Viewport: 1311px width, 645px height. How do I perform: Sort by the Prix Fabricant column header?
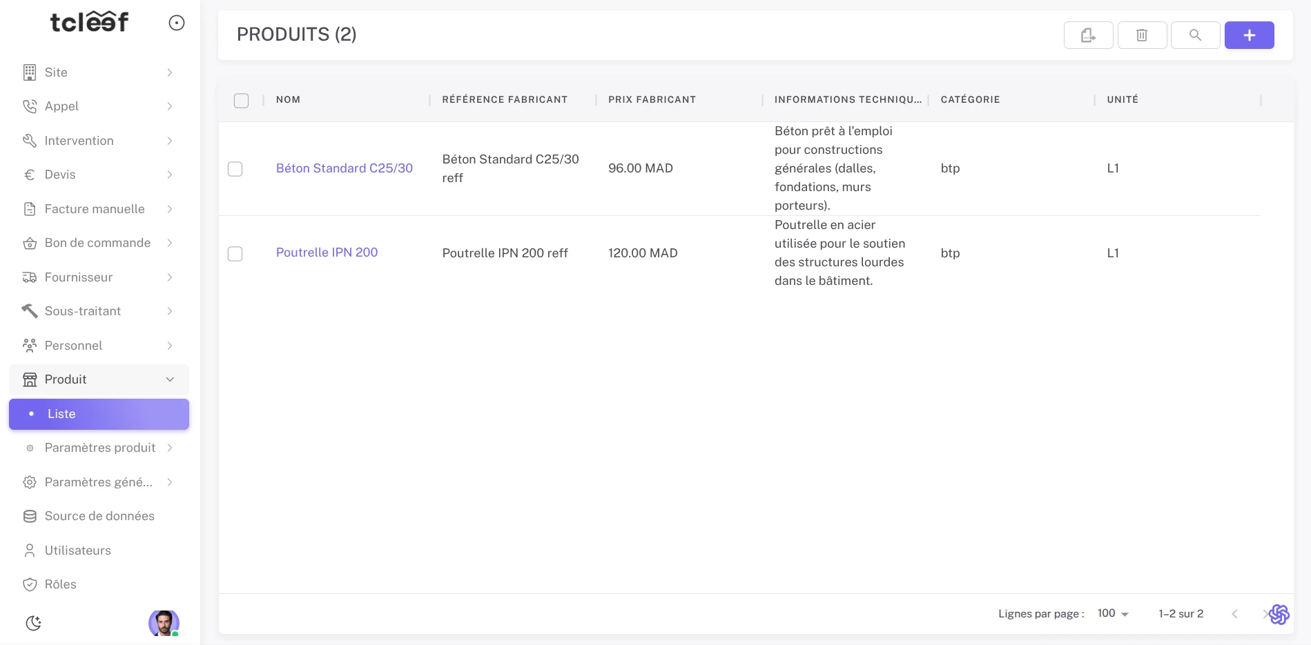[x=652, y=100]
